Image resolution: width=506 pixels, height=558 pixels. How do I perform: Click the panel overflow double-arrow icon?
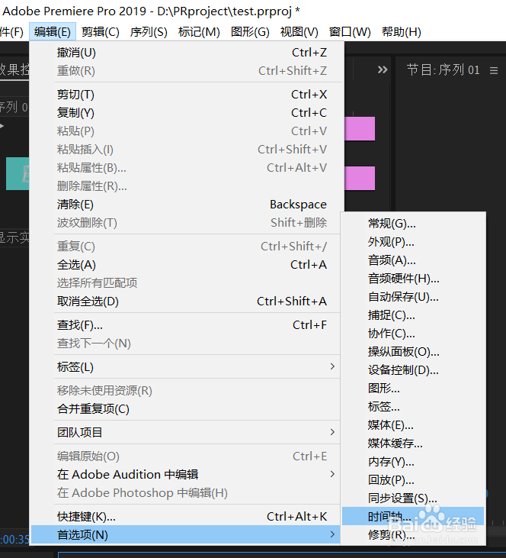click(x=383, y=69)
